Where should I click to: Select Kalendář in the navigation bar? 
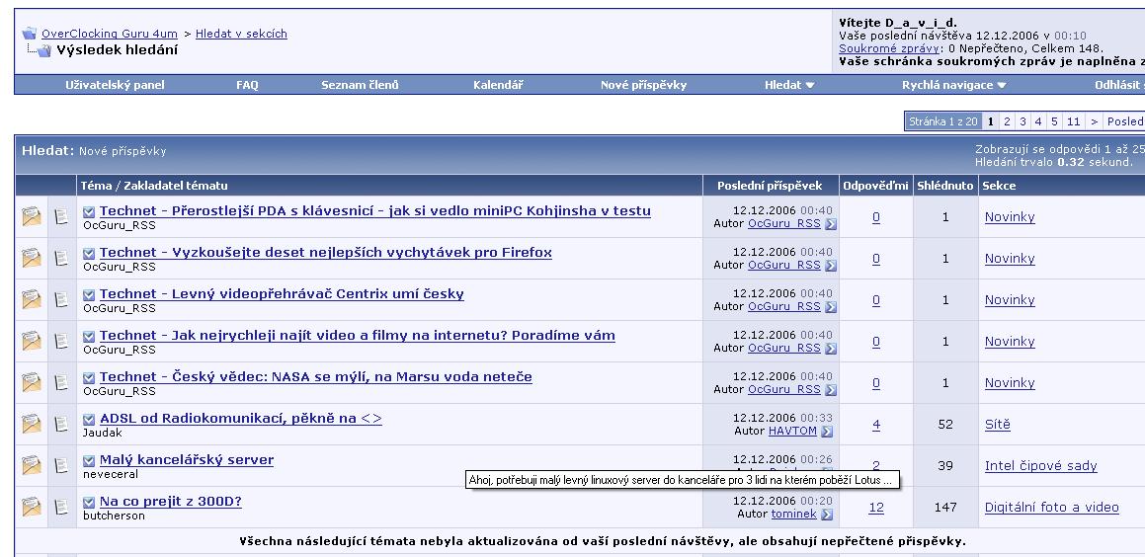pyautogui.click(x=498, y=85)
